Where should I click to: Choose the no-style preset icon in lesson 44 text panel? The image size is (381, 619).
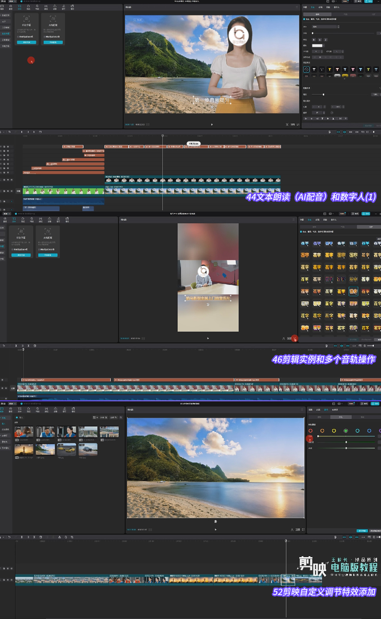306,70
